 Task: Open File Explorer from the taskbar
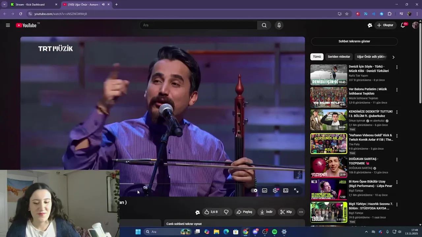216,232
